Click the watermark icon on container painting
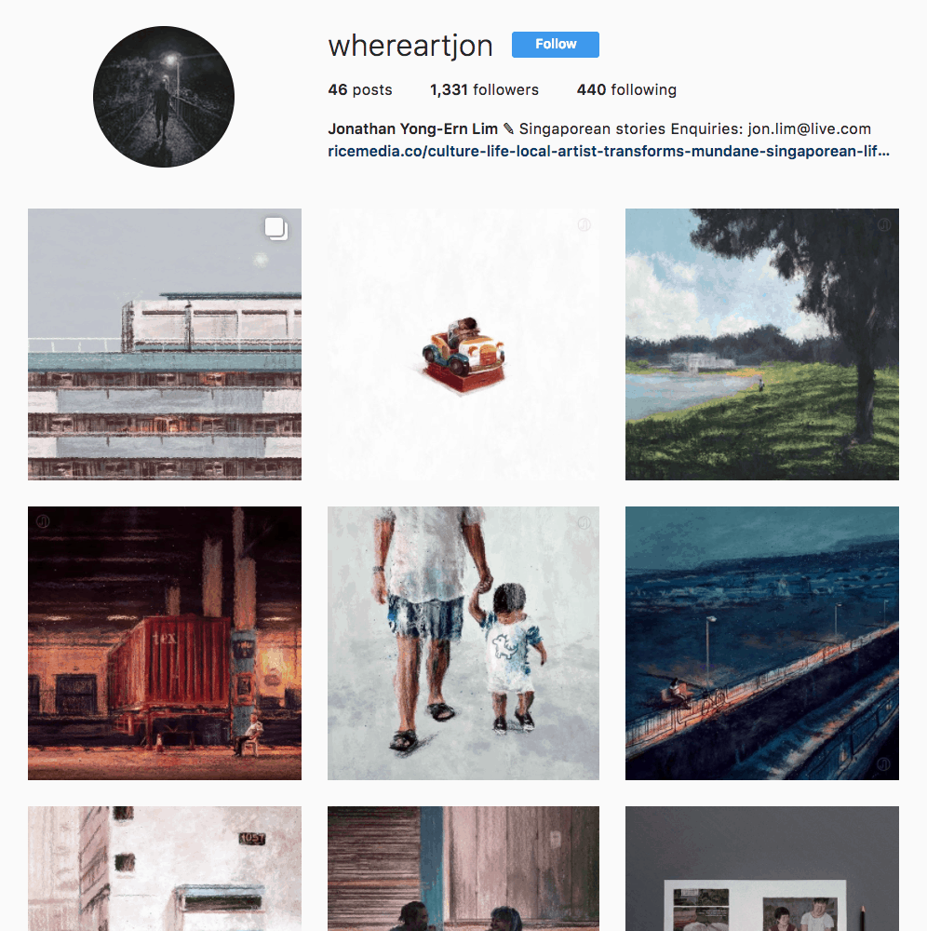This screenshot has height=931, width=927. coord(43,521)
